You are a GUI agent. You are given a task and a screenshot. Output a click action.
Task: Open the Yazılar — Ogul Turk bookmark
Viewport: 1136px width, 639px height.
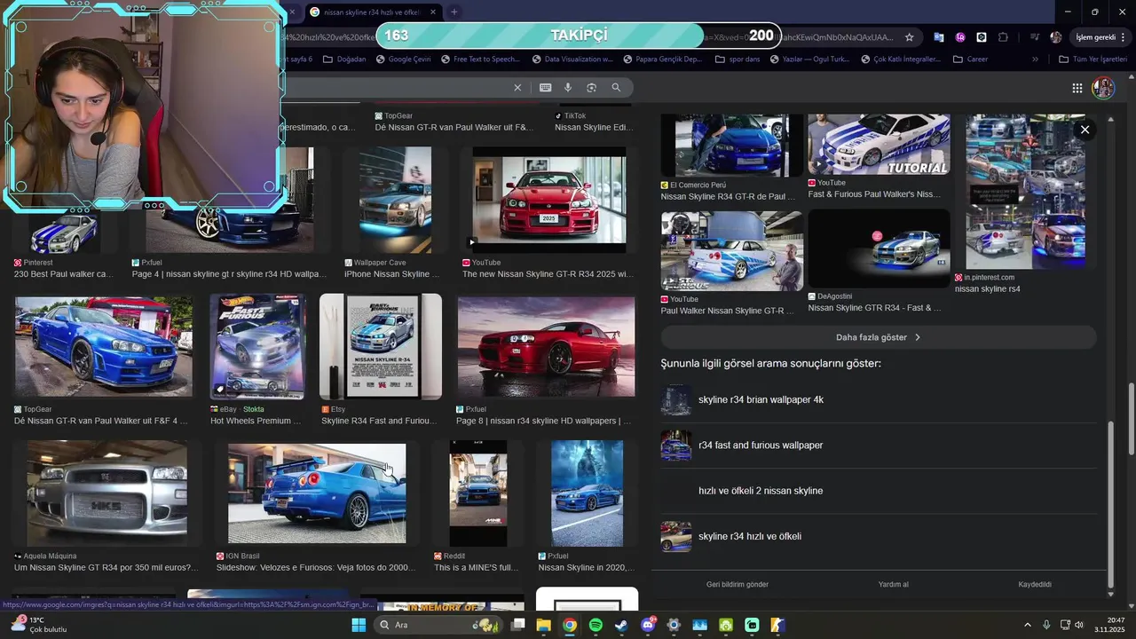tap(811, 59)
